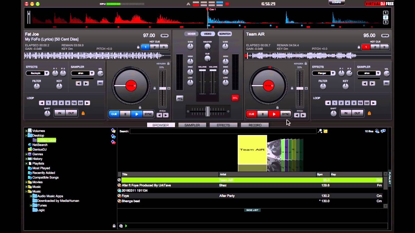The width and height of the screenshot is (415, 233).
Task: Click right deck BPM tap button
Action: (x=385, y=36)
